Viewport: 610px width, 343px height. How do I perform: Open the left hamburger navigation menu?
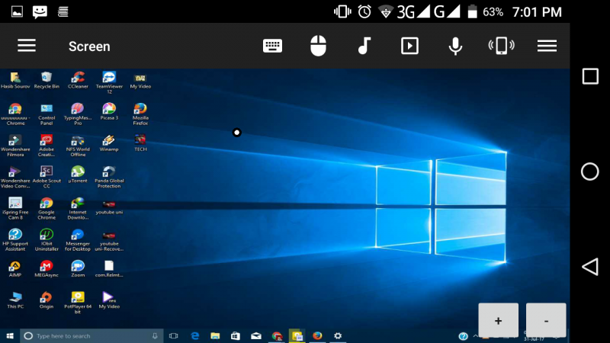27,46
